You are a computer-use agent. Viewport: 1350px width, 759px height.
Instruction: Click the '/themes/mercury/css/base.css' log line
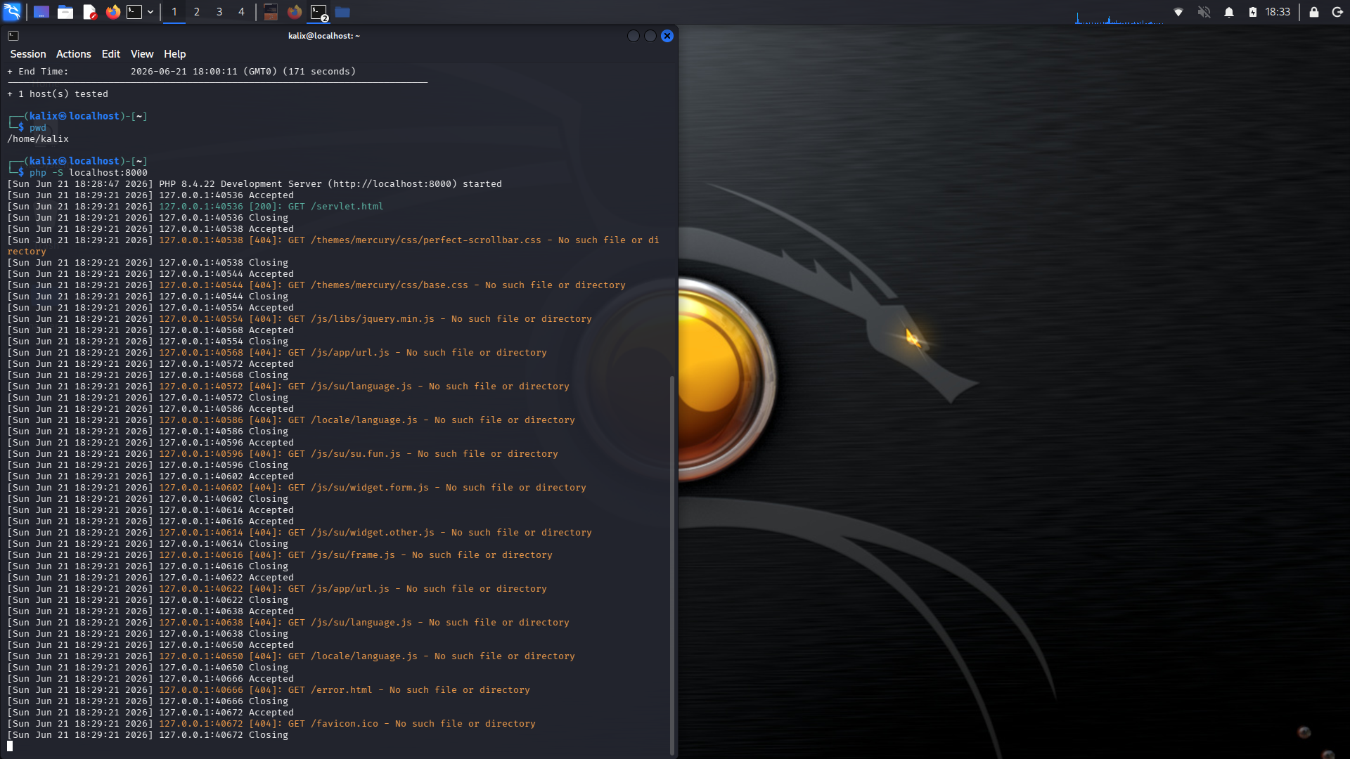[316, 285]
